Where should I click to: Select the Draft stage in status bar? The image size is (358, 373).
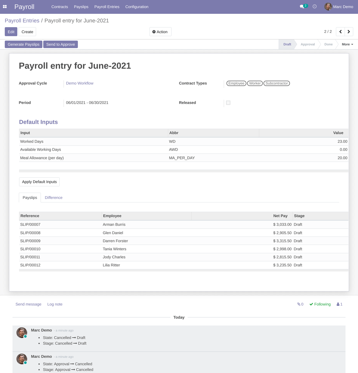click(287, 44)
